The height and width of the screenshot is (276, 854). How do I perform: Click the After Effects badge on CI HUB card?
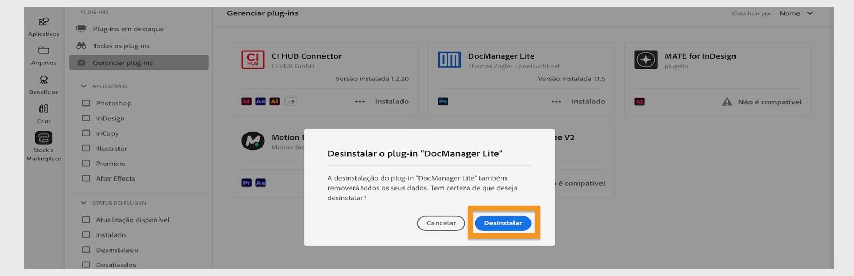pyautogui.click(x=260, y=101)
